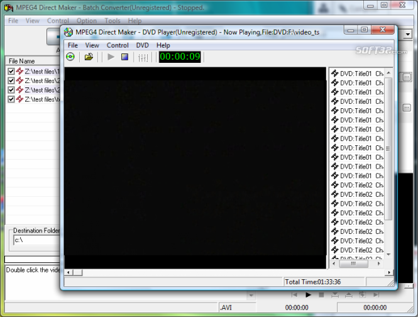
Task: Click Total Time:01:33:36 in status bar
Action: coord(312,282)
